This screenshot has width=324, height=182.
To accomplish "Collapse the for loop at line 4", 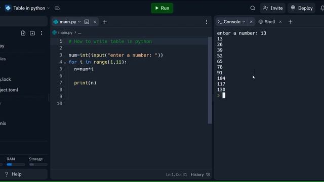I will coord(65,63).
